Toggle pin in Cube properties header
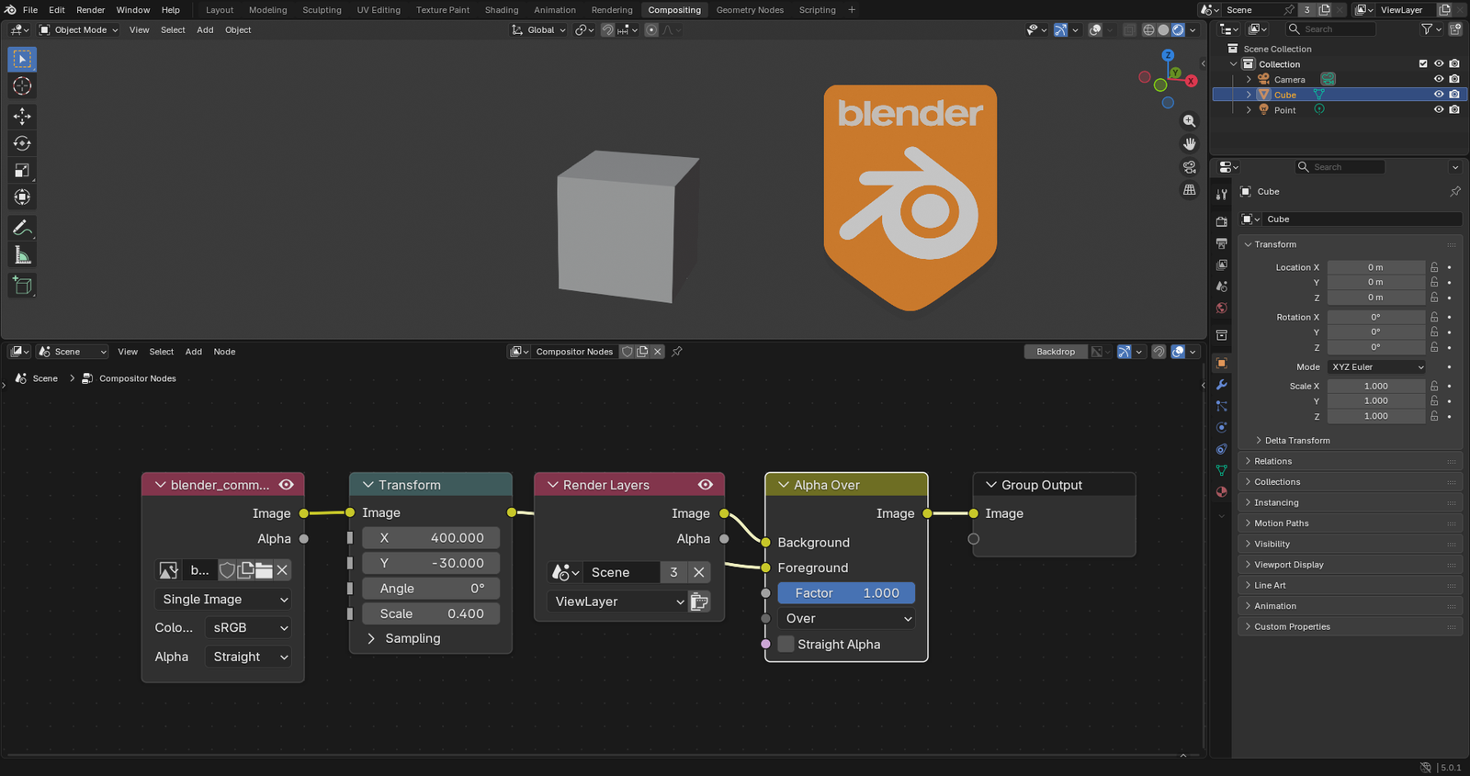1470x776 pixels. [x=1455, y=191]
